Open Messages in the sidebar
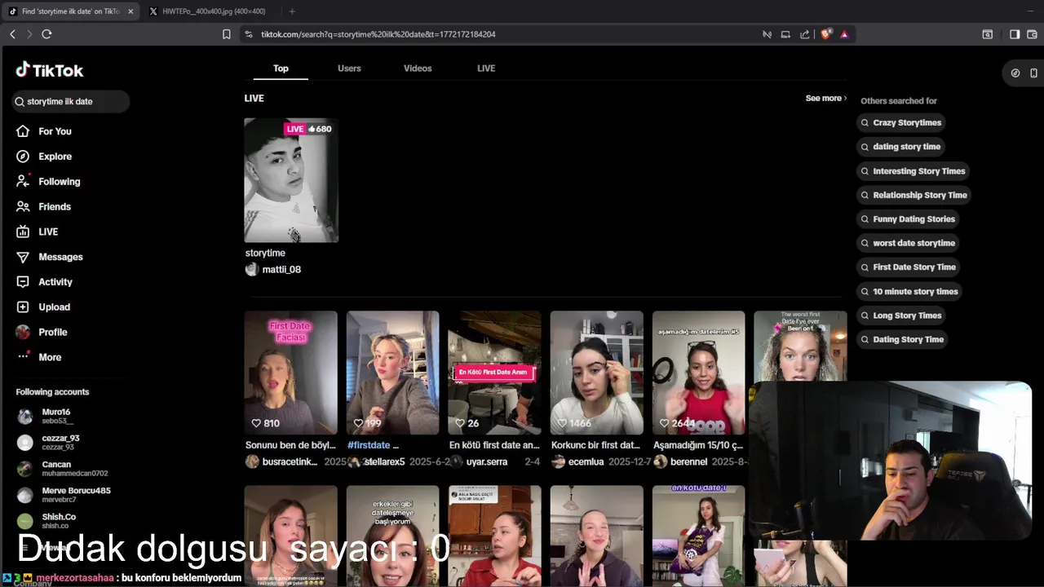Image resolution: width=1044 pixels, height=587 pixels. (50, 257)
